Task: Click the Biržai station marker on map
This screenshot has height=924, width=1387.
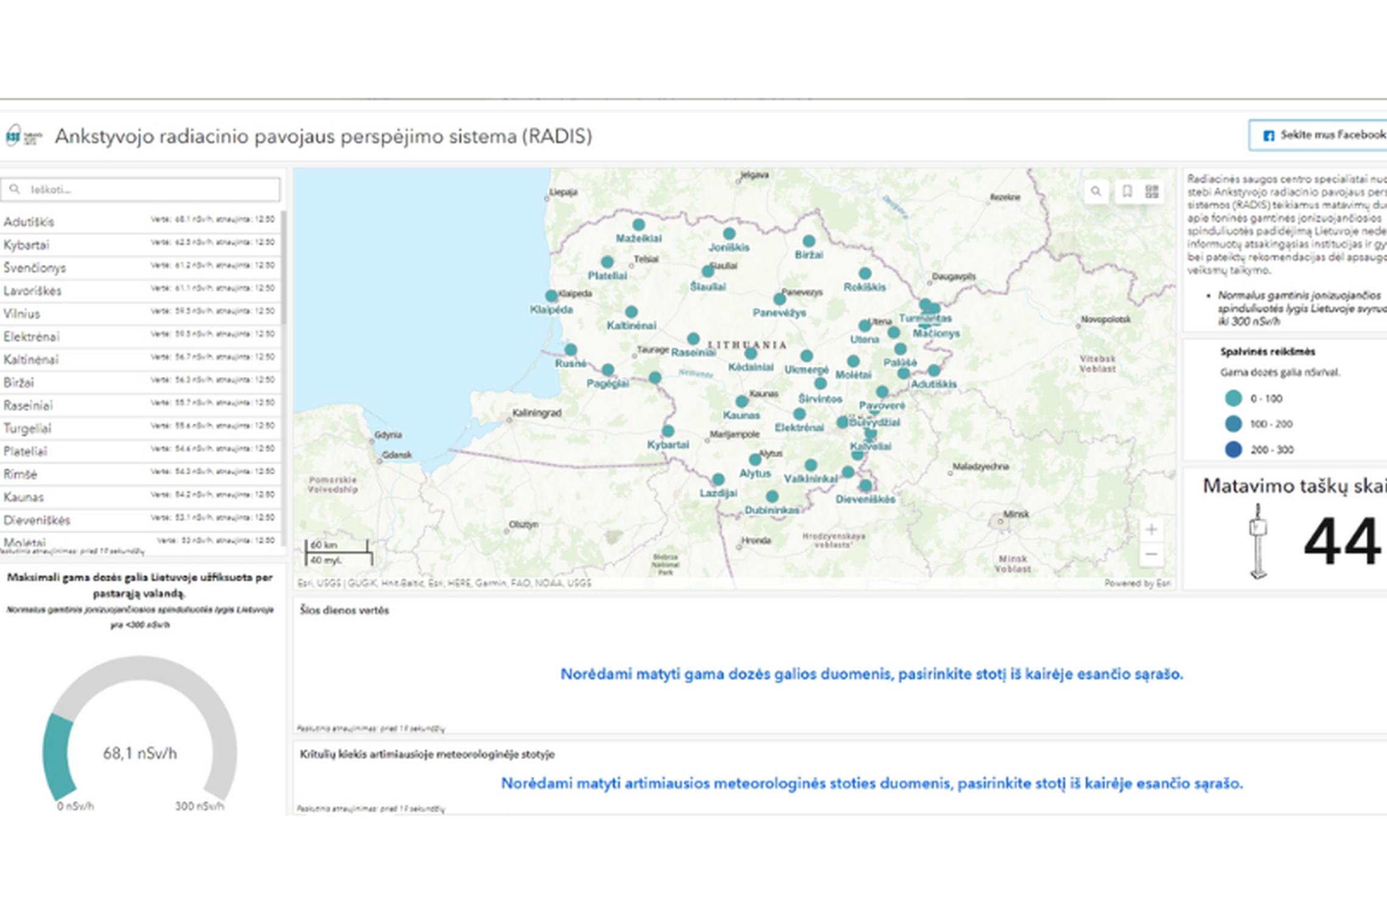Action: (808, 241)
